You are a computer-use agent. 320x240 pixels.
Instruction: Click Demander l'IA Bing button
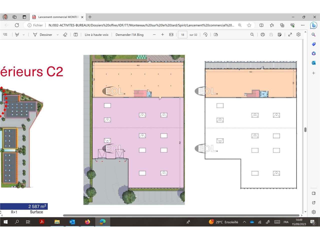(129, 35)
